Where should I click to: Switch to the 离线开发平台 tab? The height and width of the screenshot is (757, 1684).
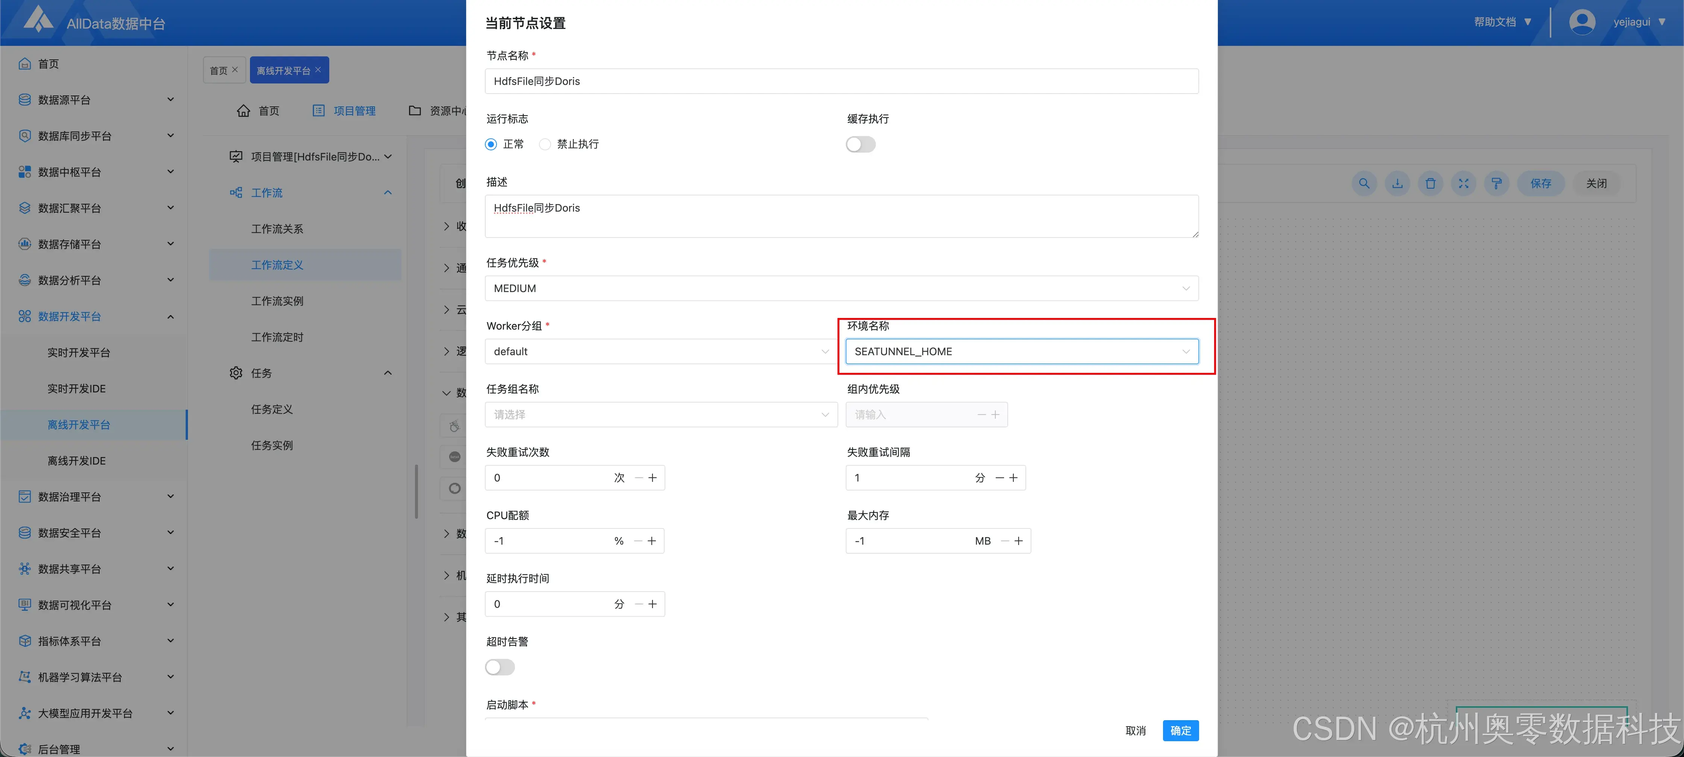tap(284, 69)
